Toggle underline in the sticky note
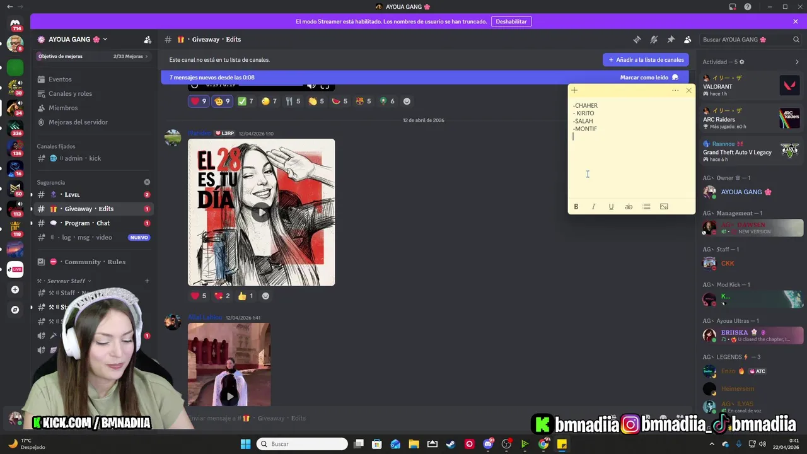The width and height of the screenshot is (807, 454). pyautogui.click(x=611, y=206)
